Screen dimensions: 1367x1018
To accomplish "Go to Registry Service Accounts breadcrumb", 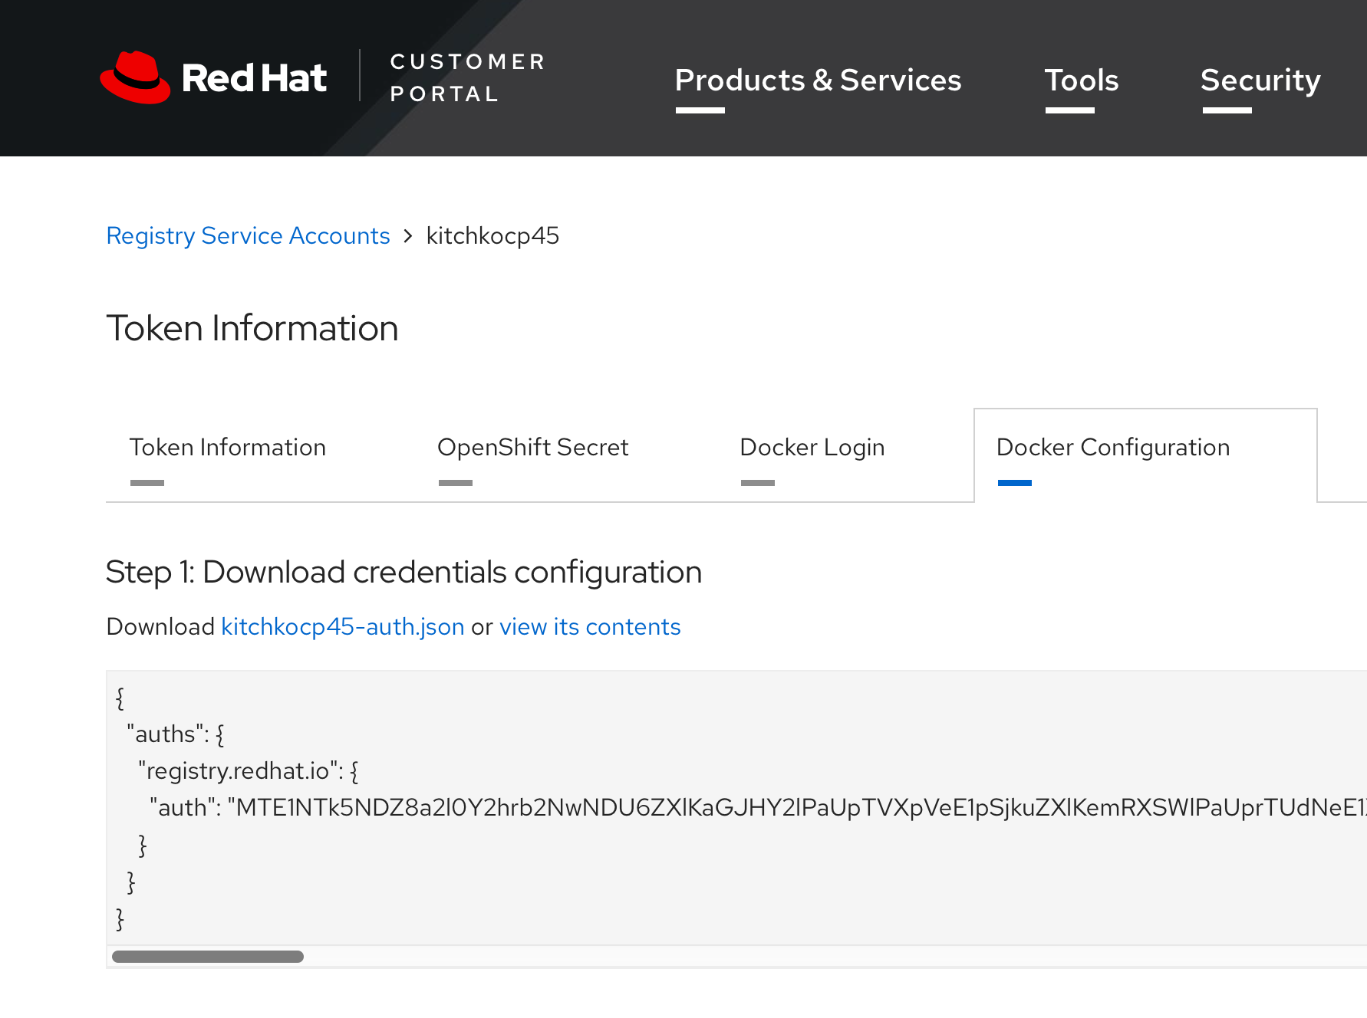I will [248, 236].
